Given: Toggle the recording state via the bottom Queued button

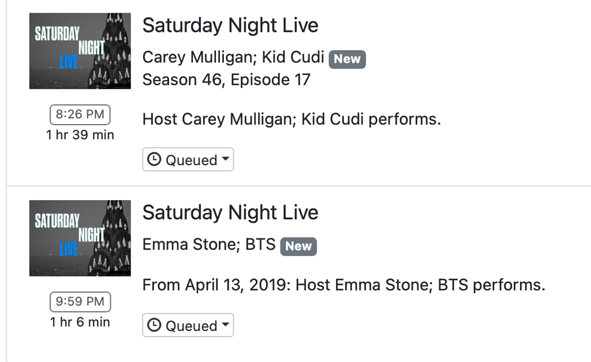Looking at the screenshot, I should click(x=188, y=324).
